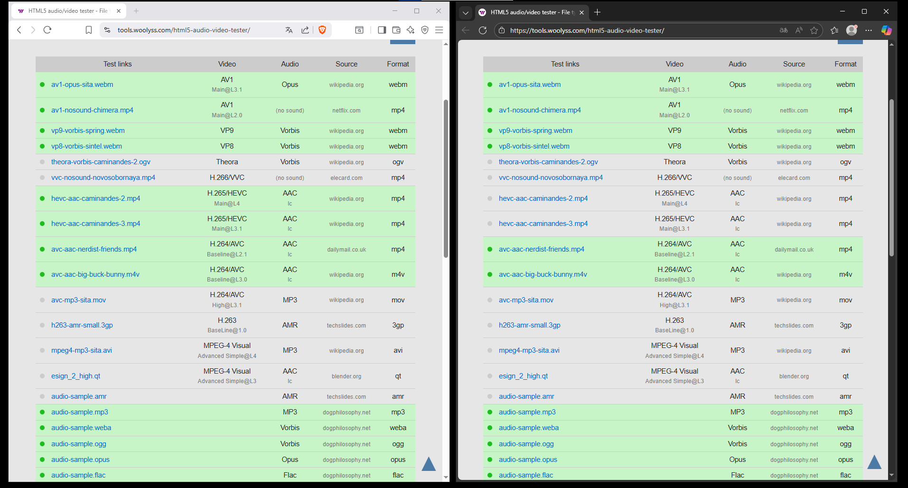908x488 pixels.
Task: Click the bookmark icon in the Brave toolbar
Action: (x=89, y=30)
